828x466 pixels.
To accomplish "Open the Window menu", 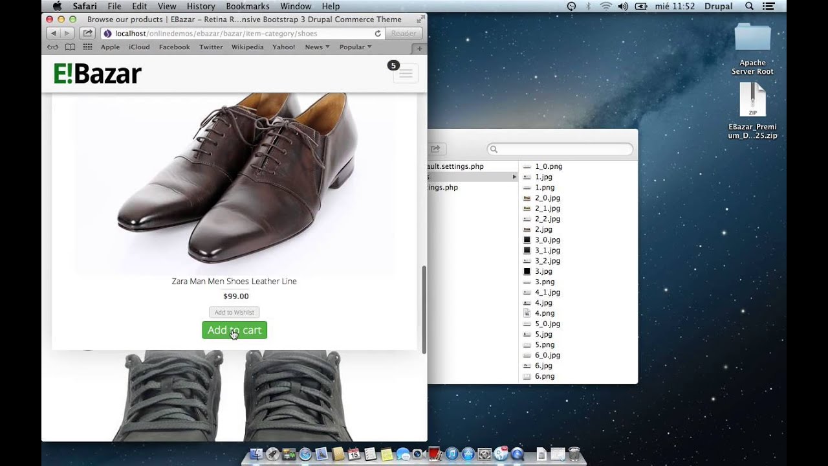I will (x=296, y=6).
